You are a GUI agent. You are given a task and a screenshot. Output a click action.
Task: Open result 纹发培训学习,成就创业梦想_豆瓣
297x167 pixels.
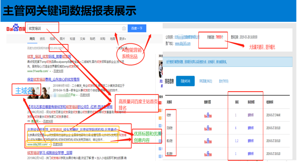pyautogui.click(x=50, y=153)
